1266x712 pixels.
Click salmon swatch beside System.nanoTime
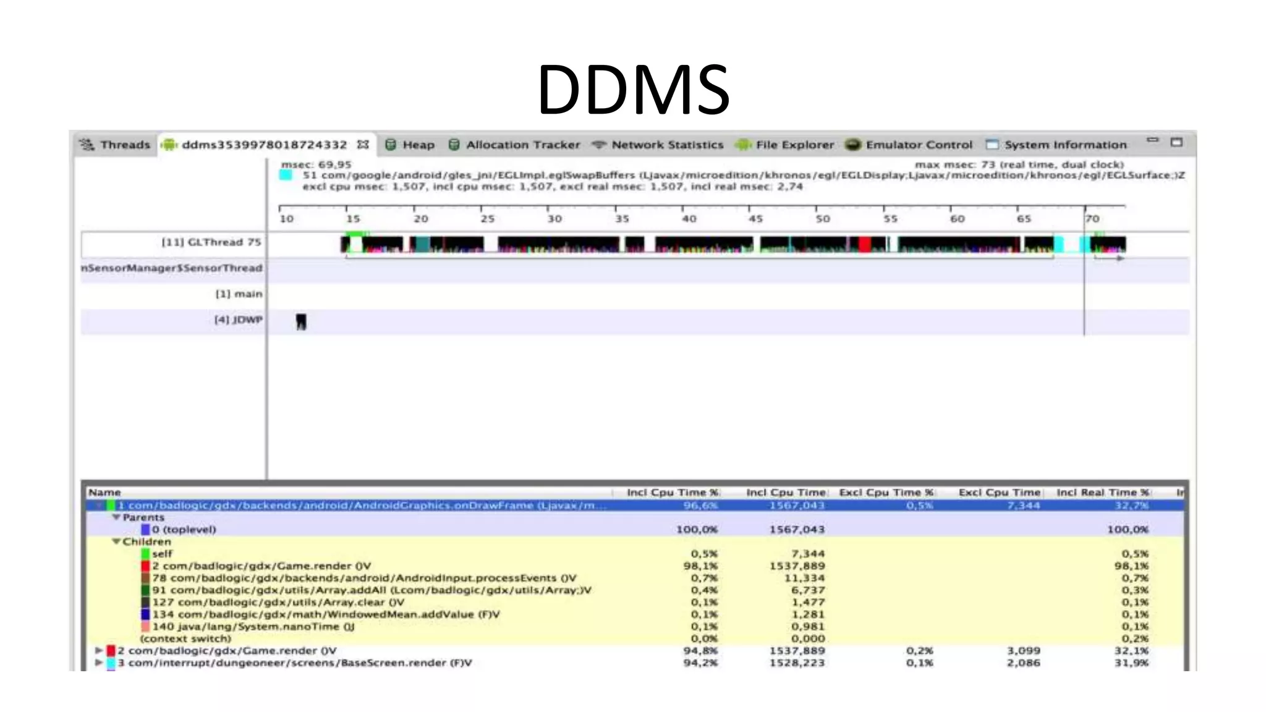(145, 627)
